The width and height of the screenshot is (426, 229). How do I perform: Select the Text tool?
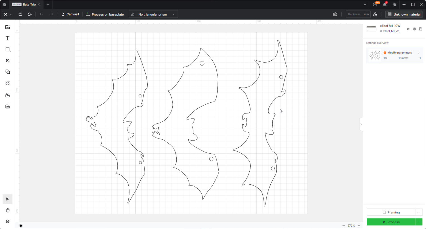pyautogui.click(x=7, y=38)
